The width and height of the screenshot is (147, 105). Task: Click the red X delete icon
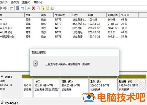coord(33,8)
